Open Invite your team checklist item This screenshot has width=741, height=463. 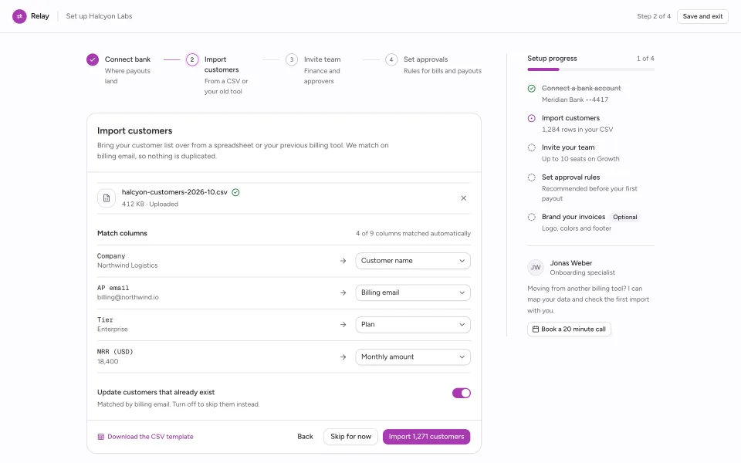568,147
